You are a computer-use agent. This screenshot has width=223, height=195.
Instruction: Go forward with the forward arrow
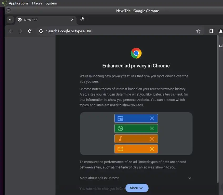click(x=20, y=31)
